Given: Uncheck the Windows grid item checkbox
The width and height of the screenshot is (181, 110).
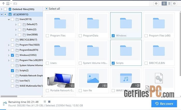Looking at the screenshot, I should pyautogui.click(x=113, y=36).
